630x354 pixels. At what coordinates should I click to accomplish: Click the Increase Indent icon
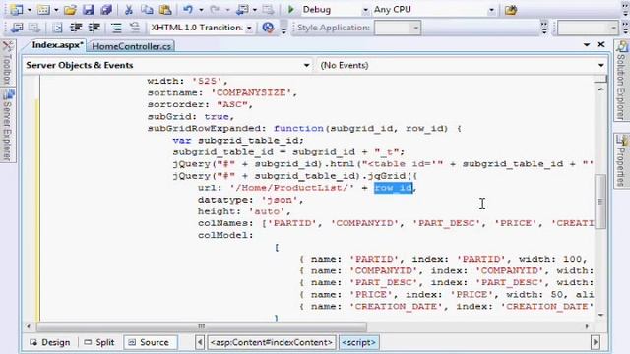94,28
